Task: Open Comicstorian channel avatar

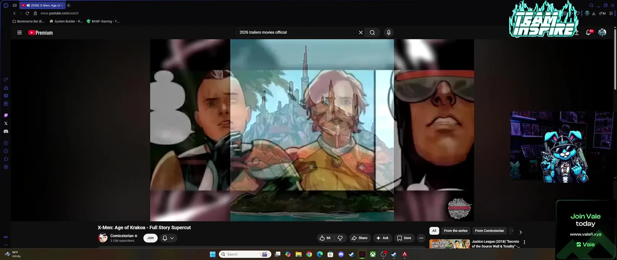Action: [103, 238]
